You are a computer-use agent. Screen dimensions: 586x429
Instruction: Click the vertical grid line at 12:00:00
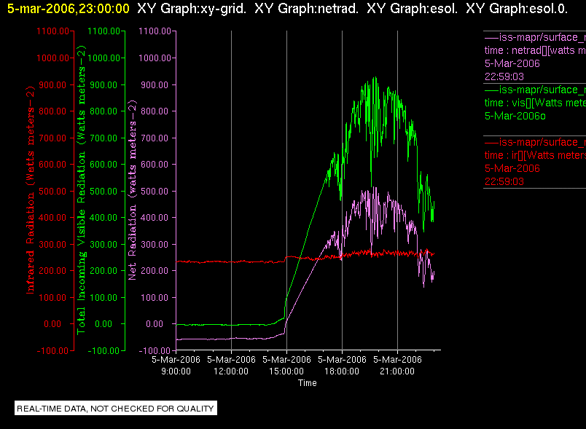point(231,190)
